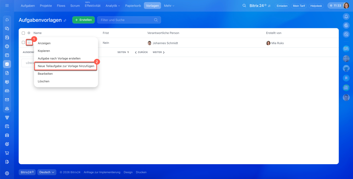Open Anfrage zur Implementierung link
The image size is (353, 179).
tap(102, 172)
